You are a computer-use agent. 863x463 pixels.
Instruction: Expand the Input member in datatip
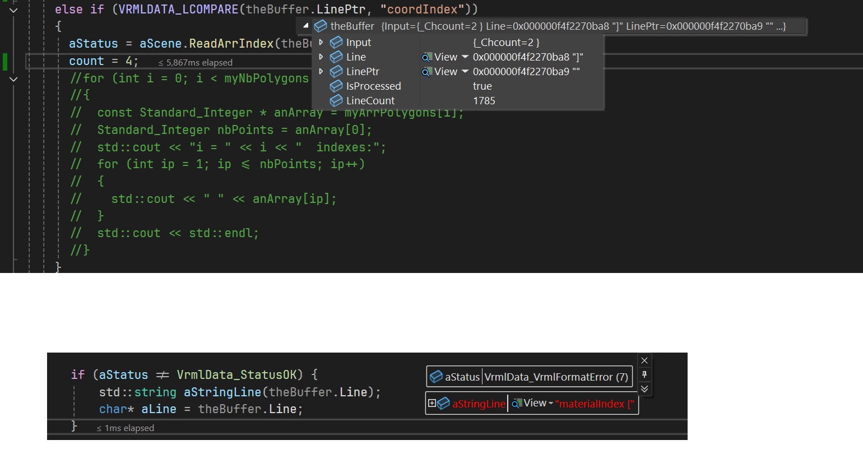(x=321, y=42)
